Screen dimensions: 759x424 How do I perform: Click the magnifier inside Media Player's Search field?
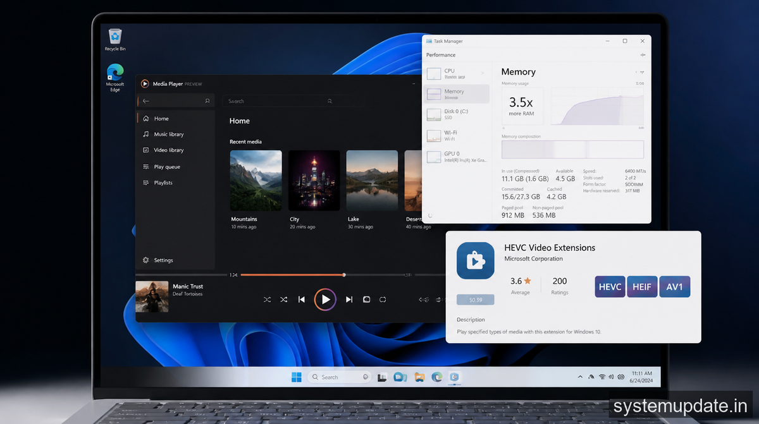330,101
